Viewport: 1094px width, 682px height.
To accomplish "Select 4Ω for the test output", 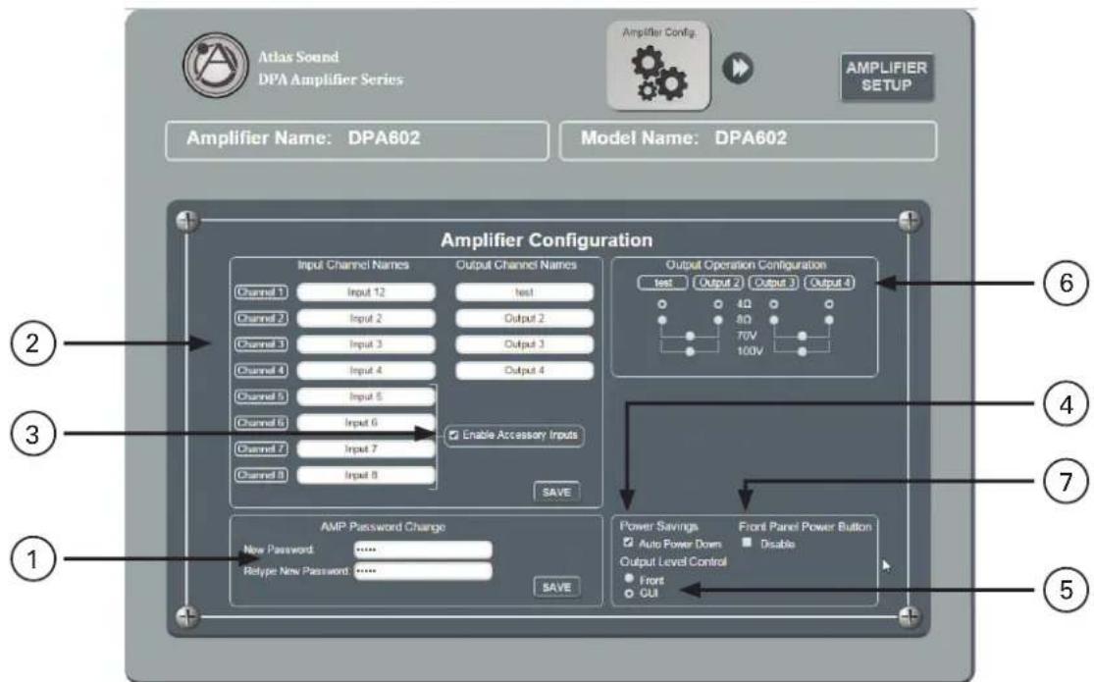I will pos(662,304).
